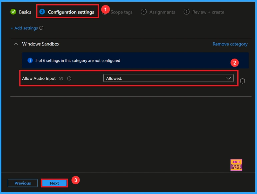
Task: Click the Remove category link
Action: coord(230,44)
